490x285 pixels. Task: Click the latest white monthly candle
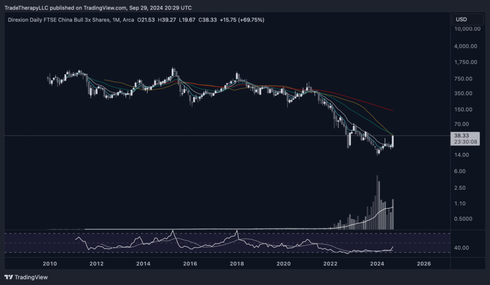click(x=393, y=141)
